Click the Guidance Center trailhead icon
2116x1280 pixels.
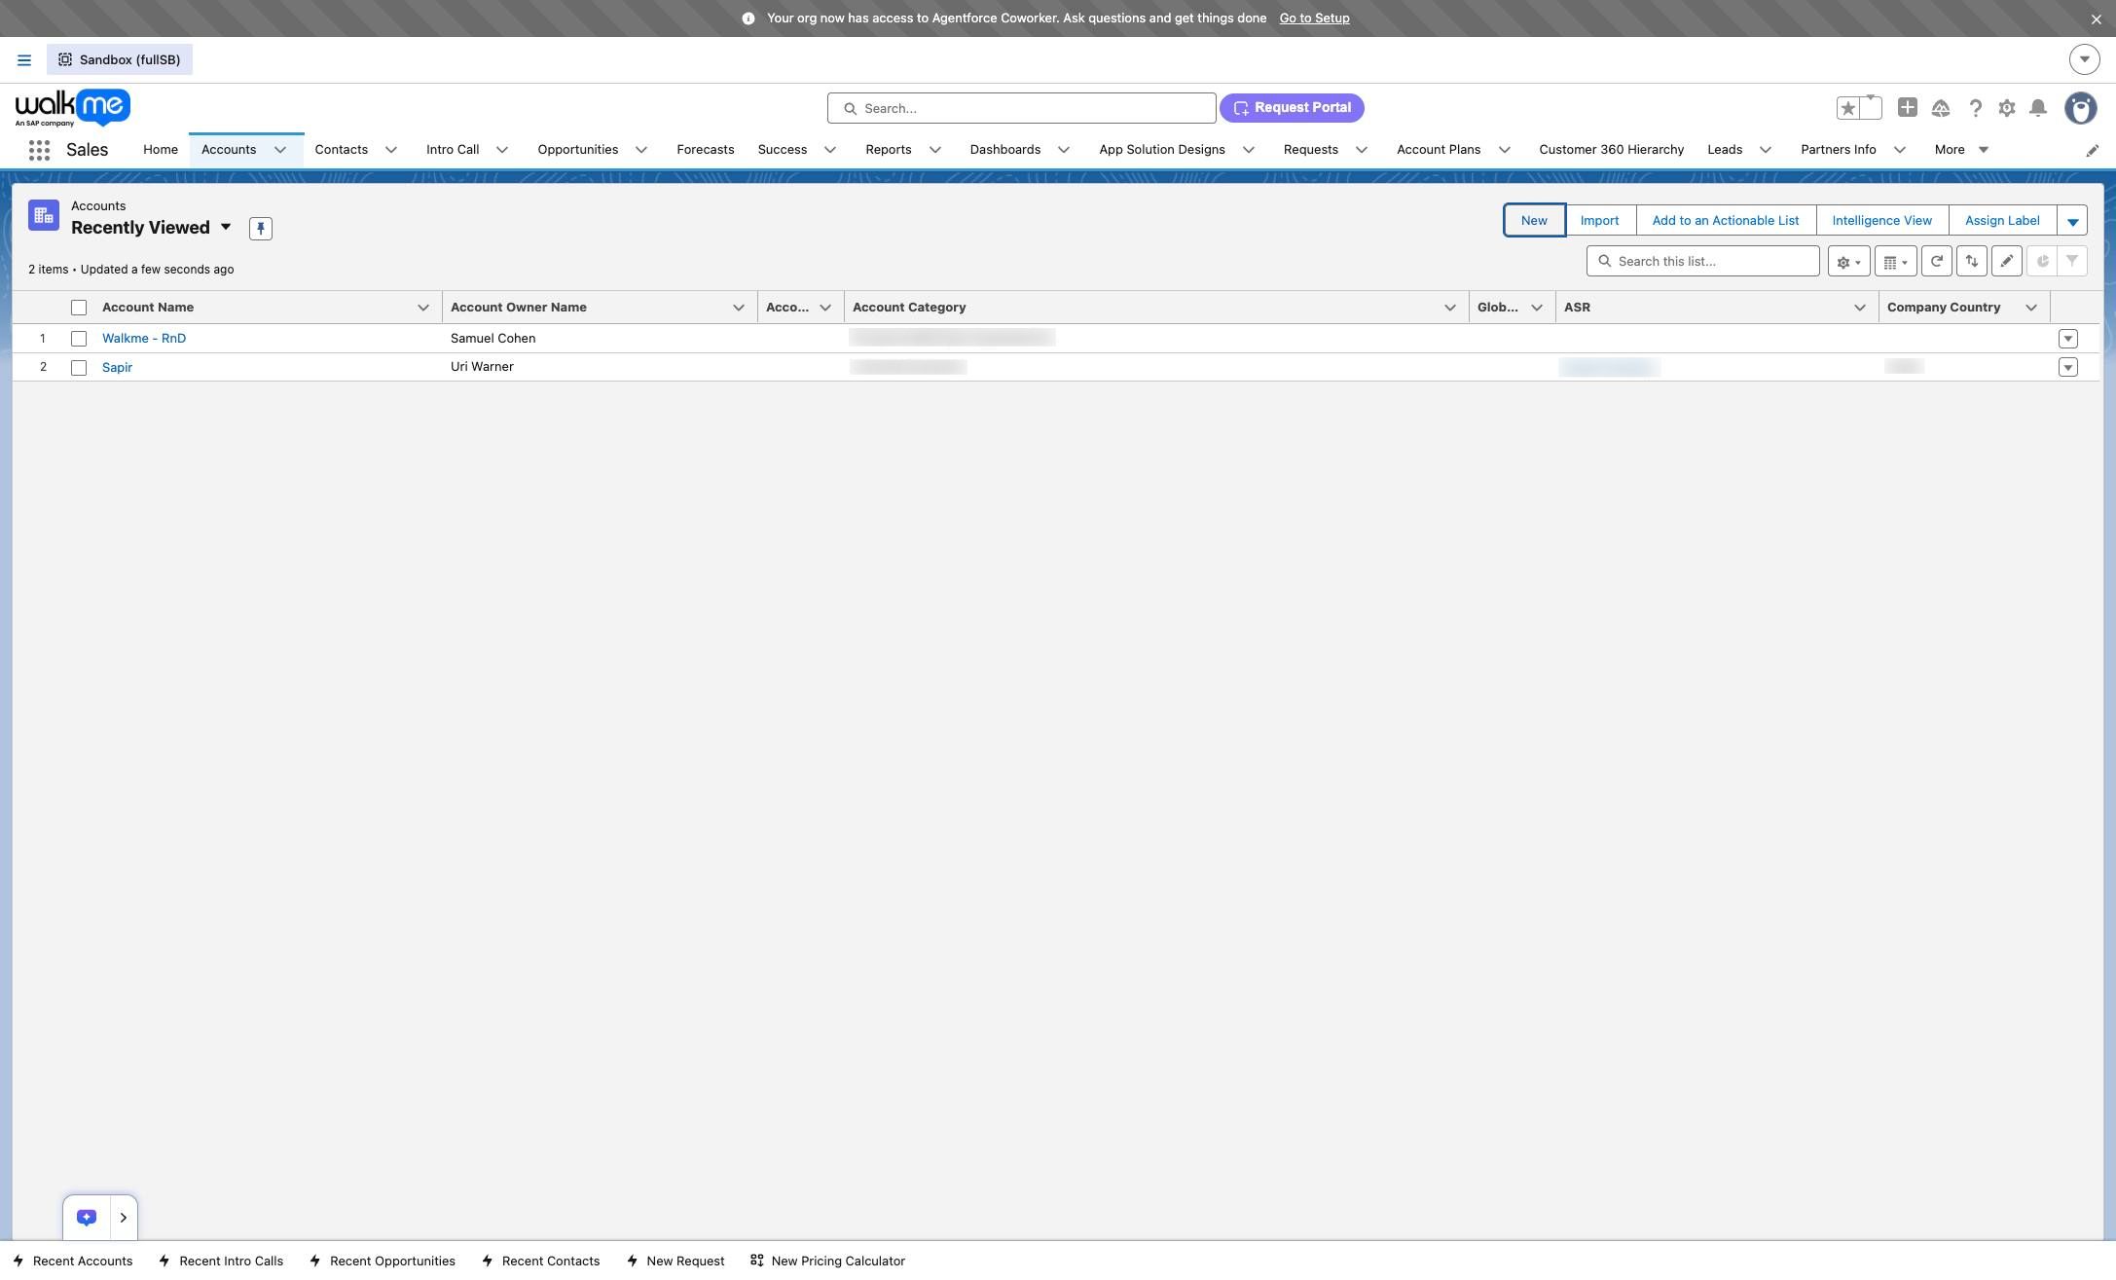(x=1941, y=108)
